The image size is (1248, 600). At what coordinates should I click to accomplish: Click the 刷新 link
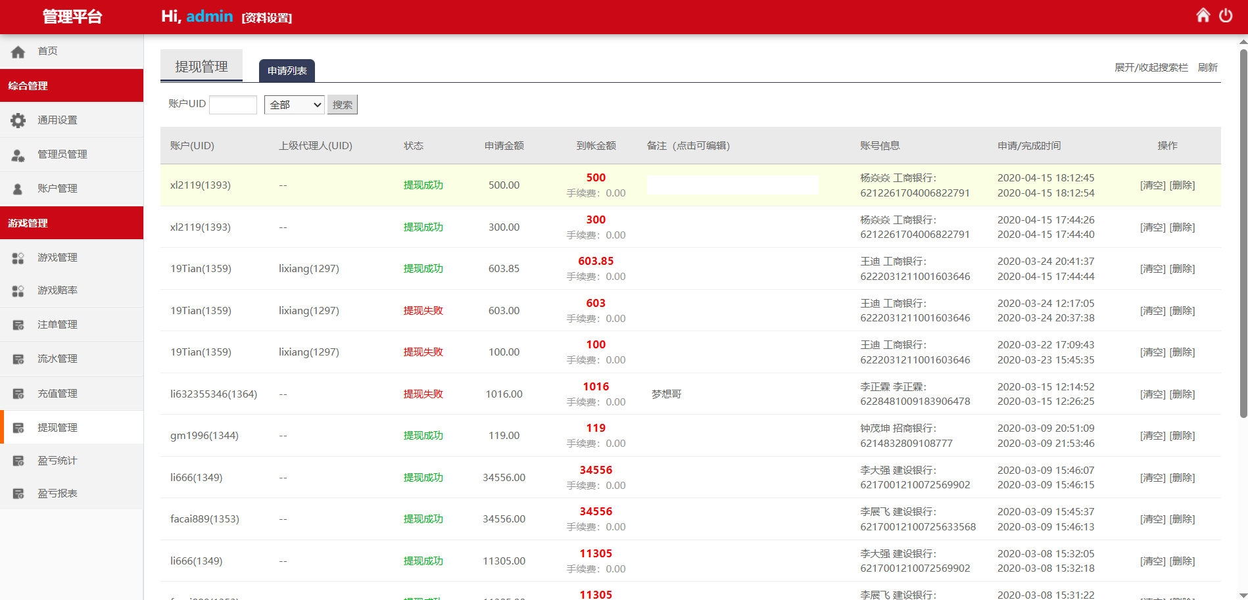(x=1208, y=68)
